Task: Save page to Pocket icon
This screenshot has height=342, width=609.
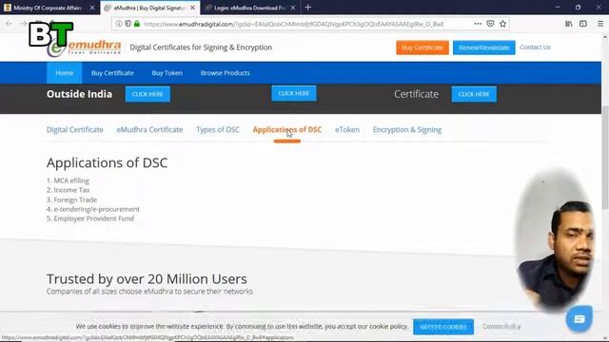Action: [x=490, y=24]
